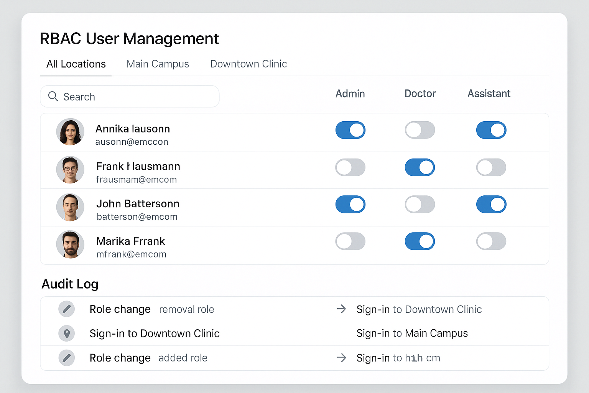Enable Admin role for Marika Frrank
589x393 pixels.
[350, 241]
